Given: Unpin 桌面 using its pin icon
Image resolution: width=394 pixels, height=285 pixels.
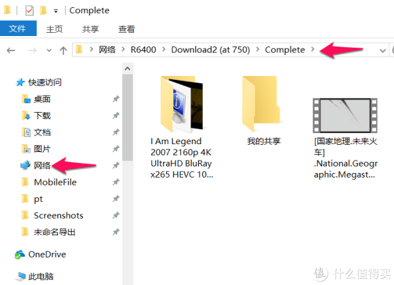Looking at the screenshot, I should tap(116, 99).
